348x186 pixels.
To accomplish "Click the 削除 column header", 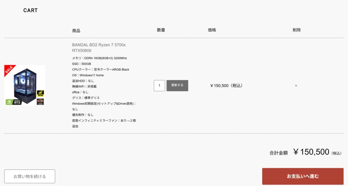I will pos(296,30).
